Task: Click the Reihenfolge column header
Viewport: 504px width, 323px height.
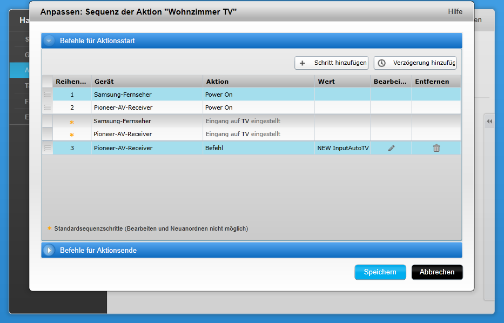Action: [71, 82]
